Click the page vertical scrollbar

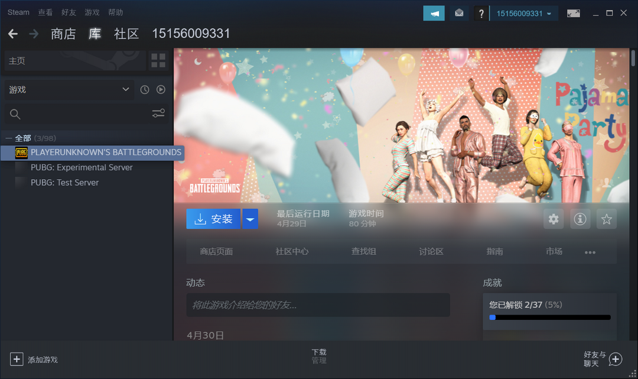633,58
